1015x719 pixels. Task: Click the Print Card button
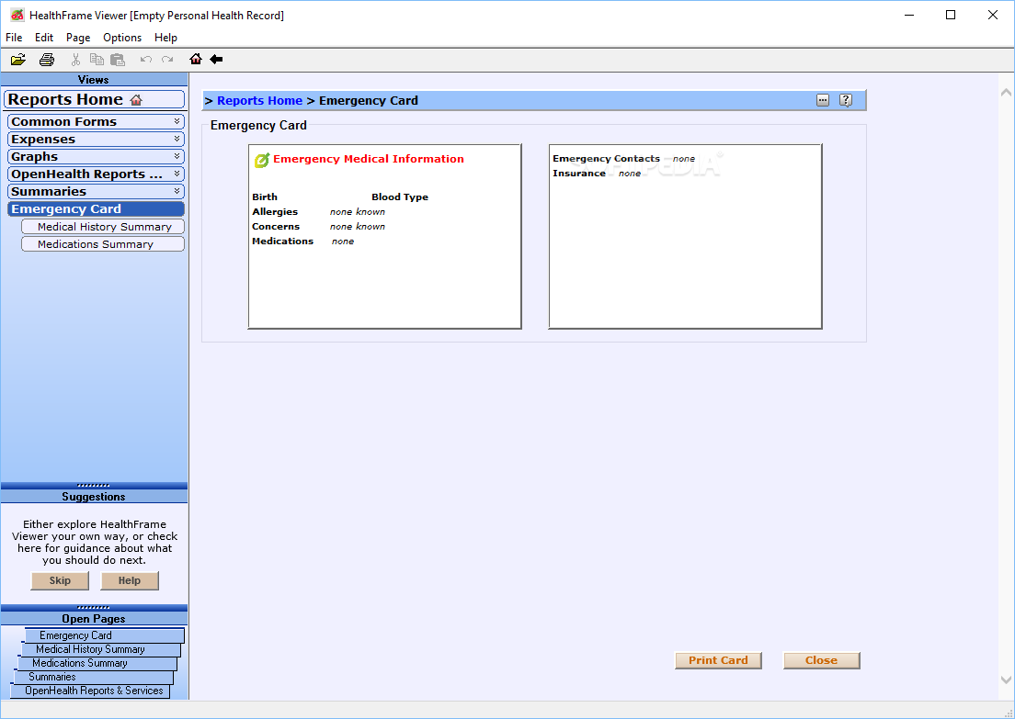pyautogui.click(x=718, y=660)
